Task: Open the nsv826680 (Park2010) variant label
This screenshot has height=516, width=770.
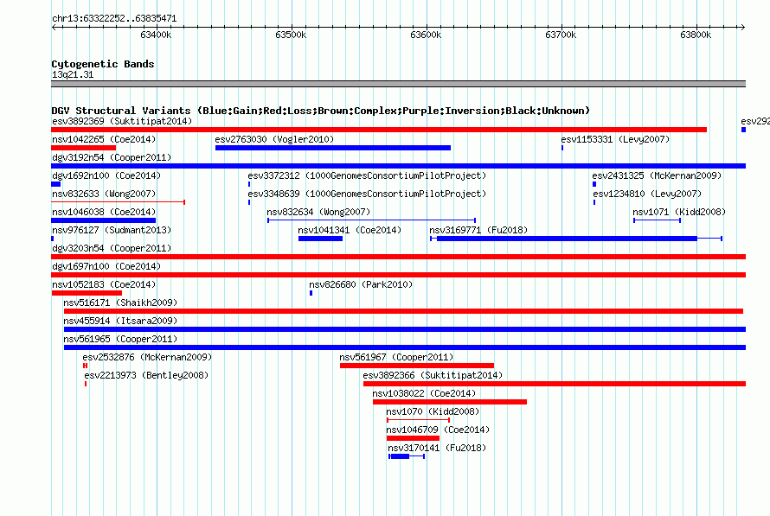Action: coord(361,284)
